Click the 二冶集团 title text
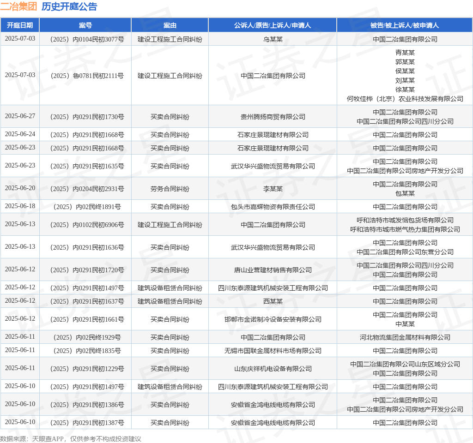The height and width of the screenshot is (443, 473). [18, 6]
